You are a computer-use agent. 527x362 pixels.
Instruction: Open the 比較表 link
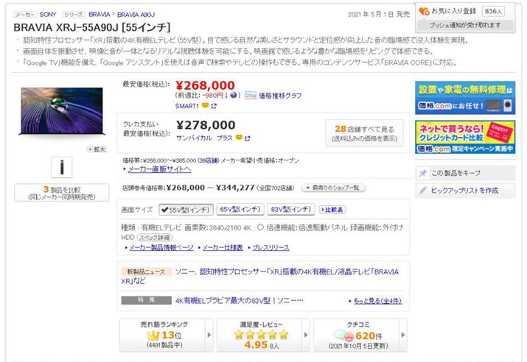(332, 210)
